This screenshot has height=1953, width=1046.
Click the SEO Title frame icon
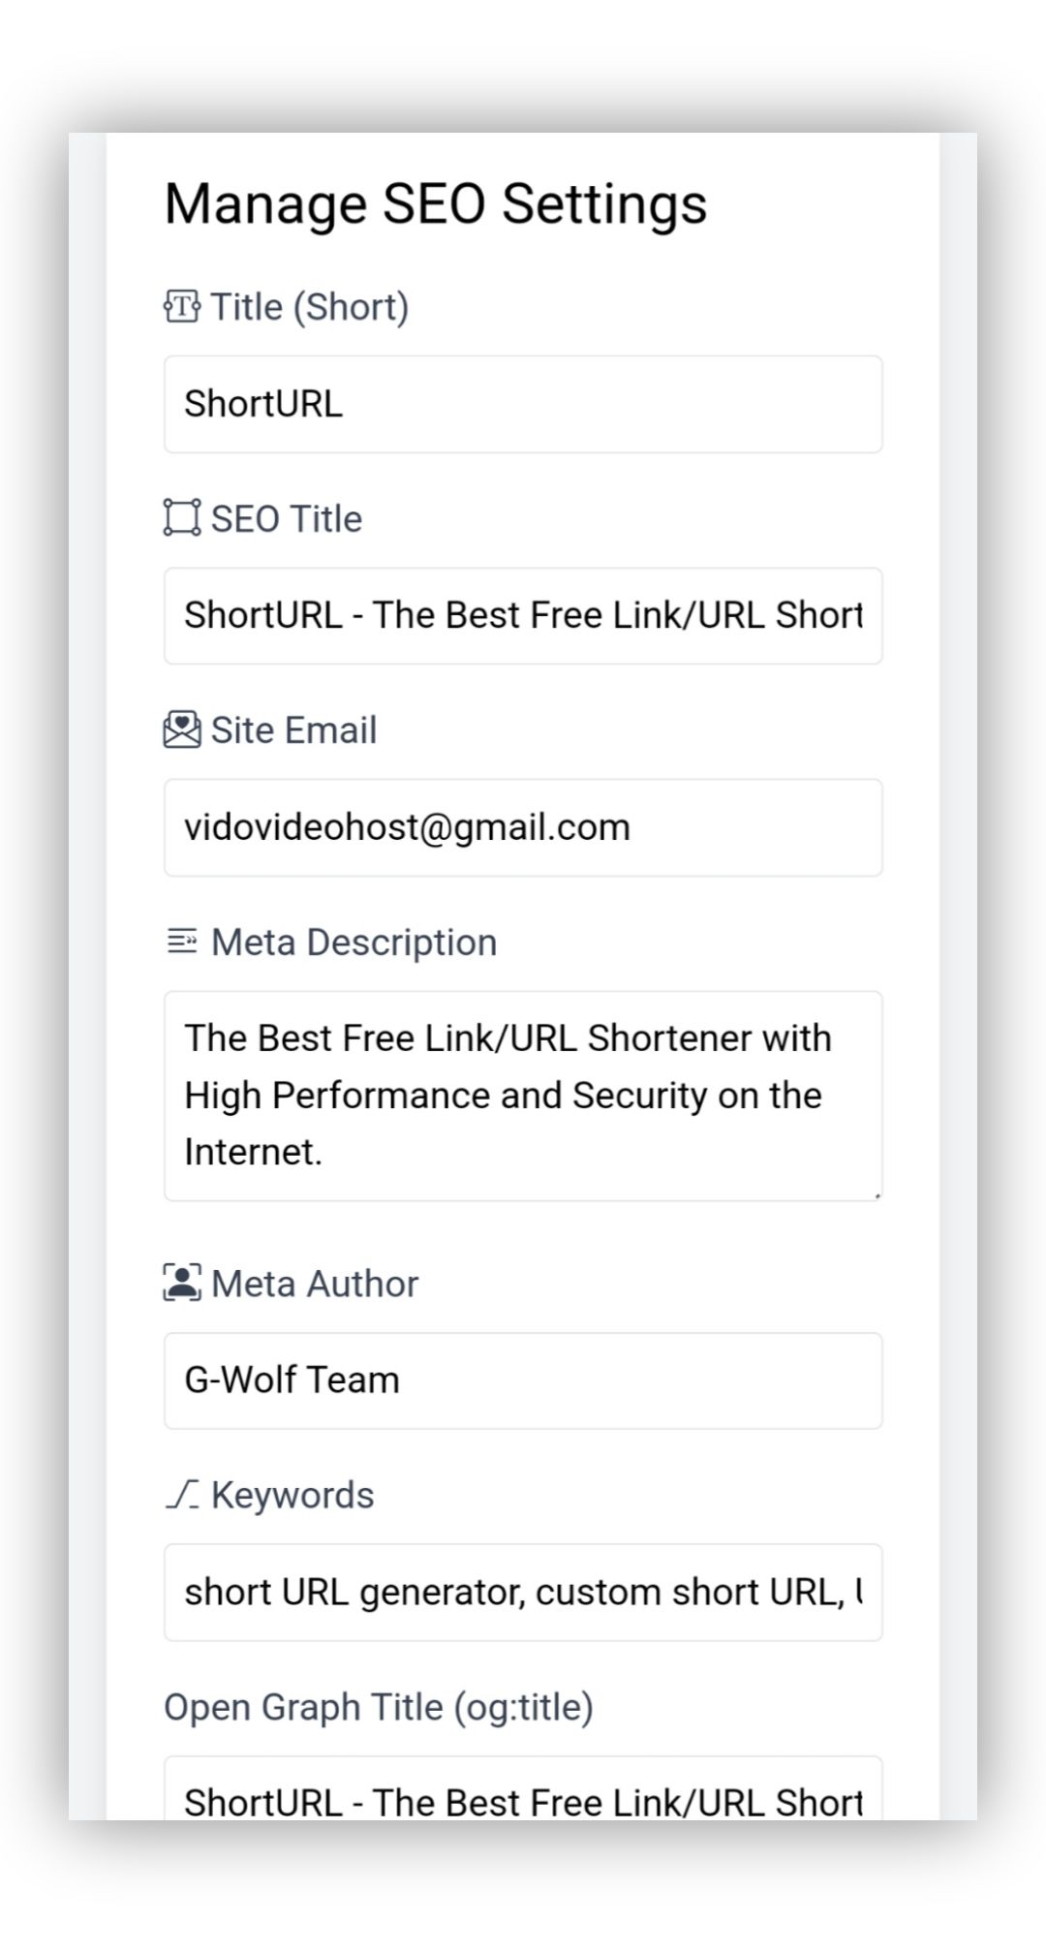click(182, 518)
